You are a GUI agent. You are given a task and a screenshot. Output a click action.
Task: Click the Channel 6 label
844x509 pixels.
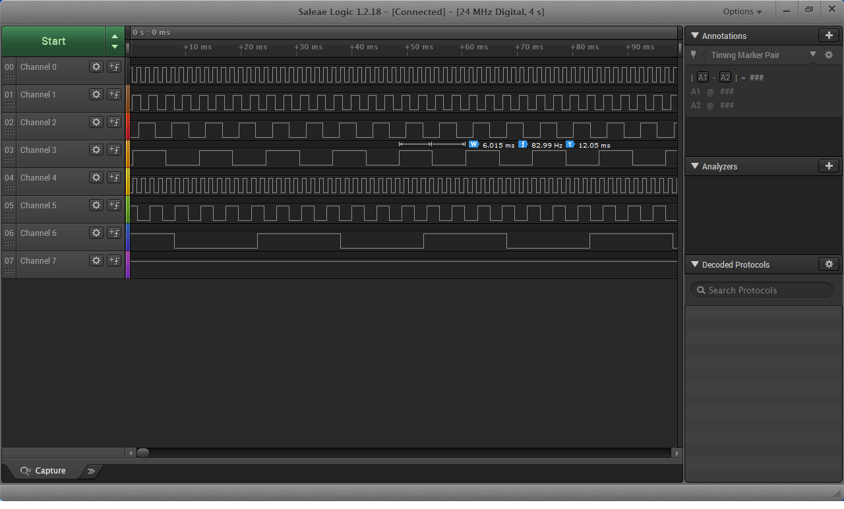click(38, 233)
